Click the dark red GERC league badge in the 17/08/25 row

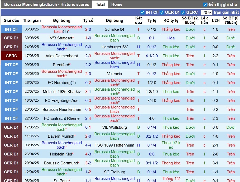[x=11, y=56]
